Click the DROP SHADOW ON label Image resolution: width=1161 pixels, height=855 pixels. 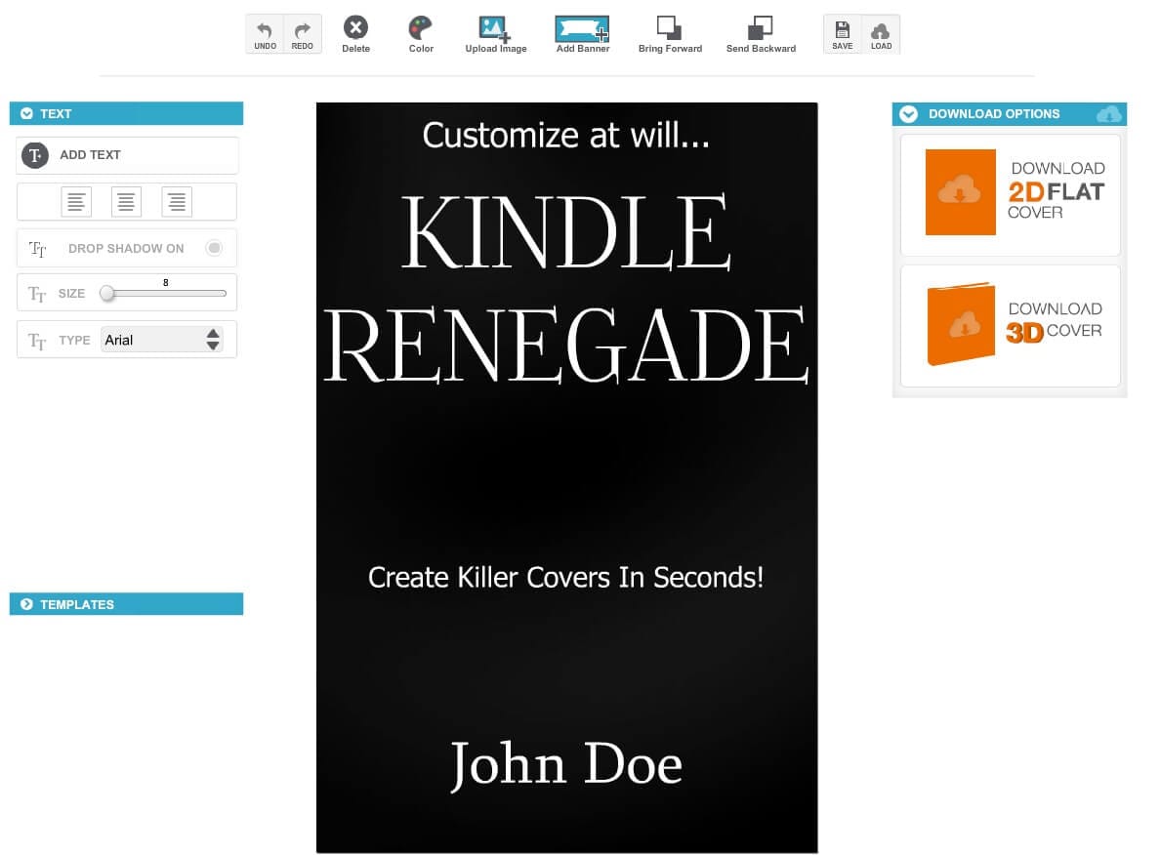(126, 249)
